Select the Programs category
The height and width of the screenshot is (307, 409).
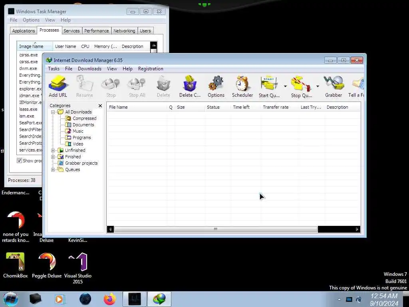point(81,138)
